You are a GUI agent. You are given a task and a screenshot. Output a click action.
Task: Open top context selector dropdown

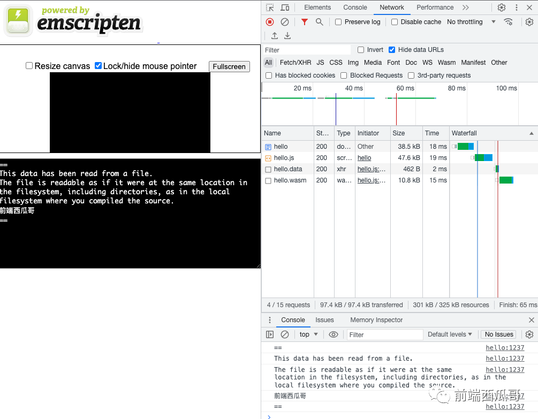pyautogui.click(x=308, y=334)
